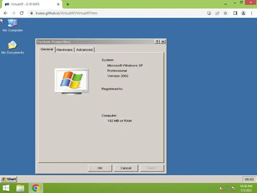Viewport: 257px width, 193px height.
Task: Click the host clock 10:38 AM
Action: (246, 188)
